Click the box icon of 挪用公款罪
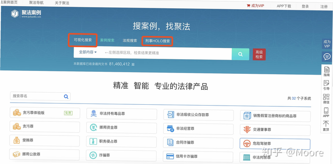Viewport: 333px width, 164px height. coord(16,154)
